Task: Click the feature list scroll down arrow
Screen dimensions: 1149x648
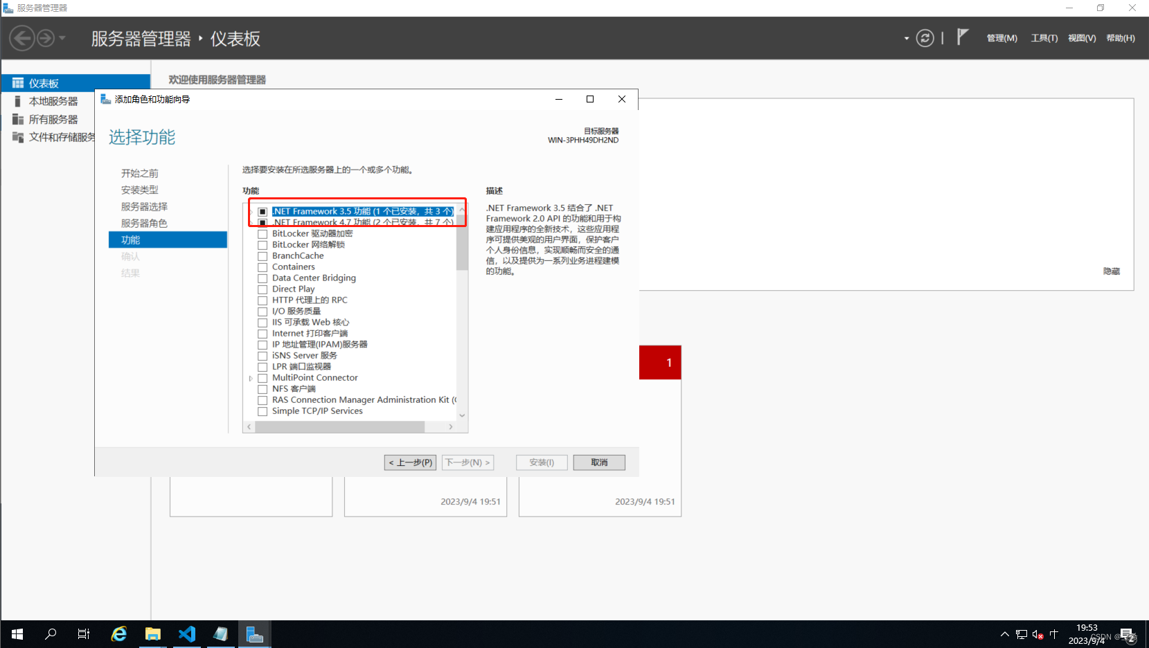Action: [462, 415]
